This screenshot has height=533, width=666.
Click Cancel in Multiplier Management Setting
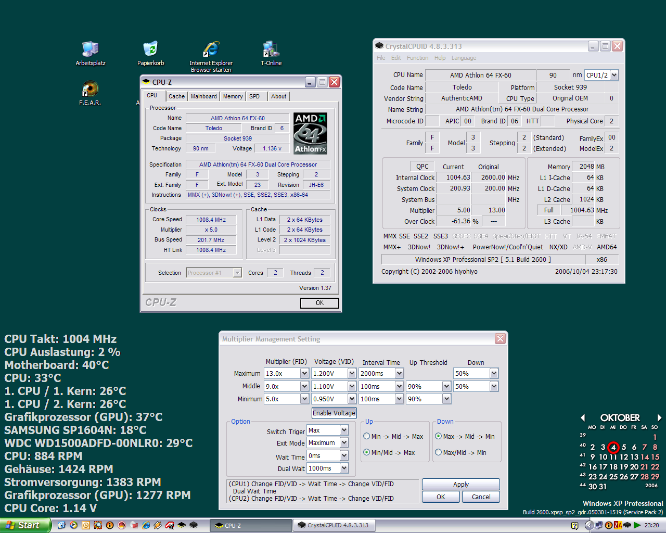click(x=481, y=497)
